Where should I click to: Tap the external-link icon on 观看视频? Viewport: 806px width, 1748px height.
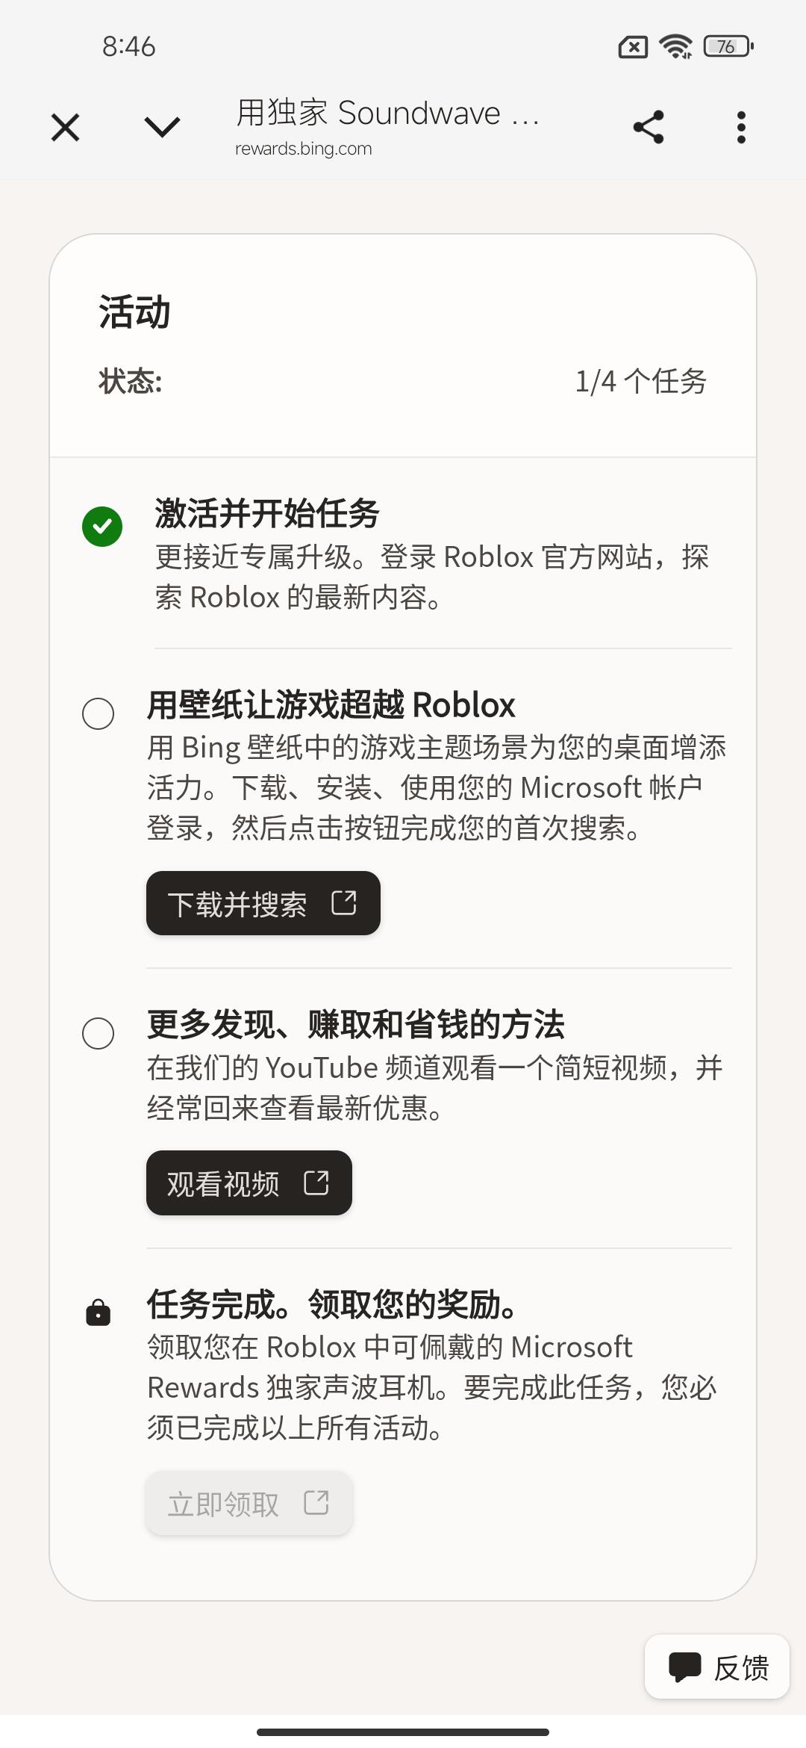click(316, 1183)
